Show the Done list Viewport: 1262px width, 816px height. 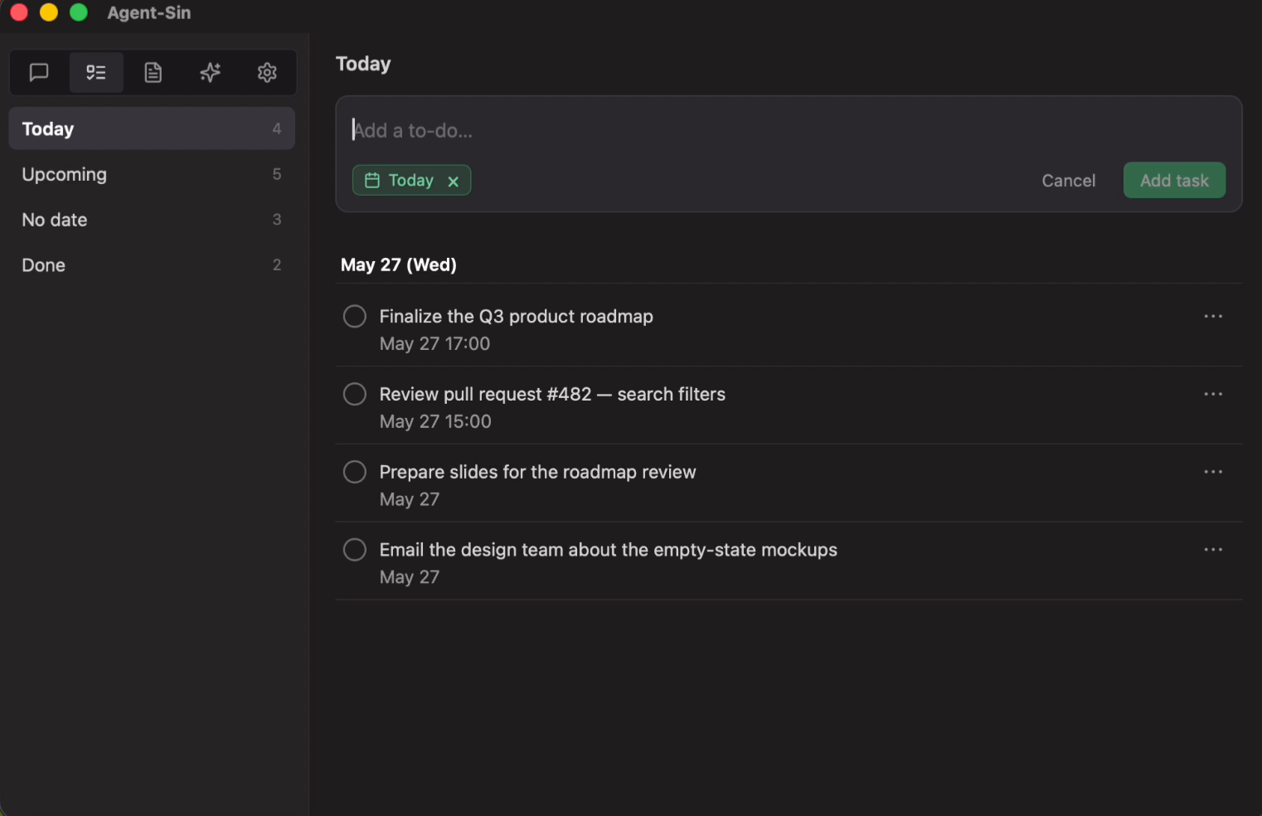pyautogui.click(x=152, y=265)
